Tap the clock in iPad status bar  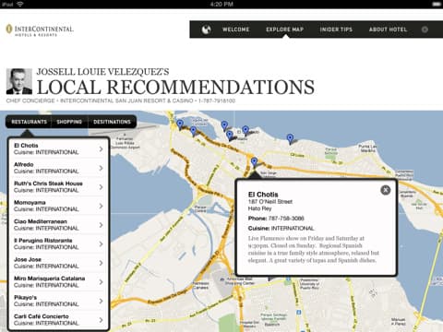pyautogui.click(x=221, y=5)
